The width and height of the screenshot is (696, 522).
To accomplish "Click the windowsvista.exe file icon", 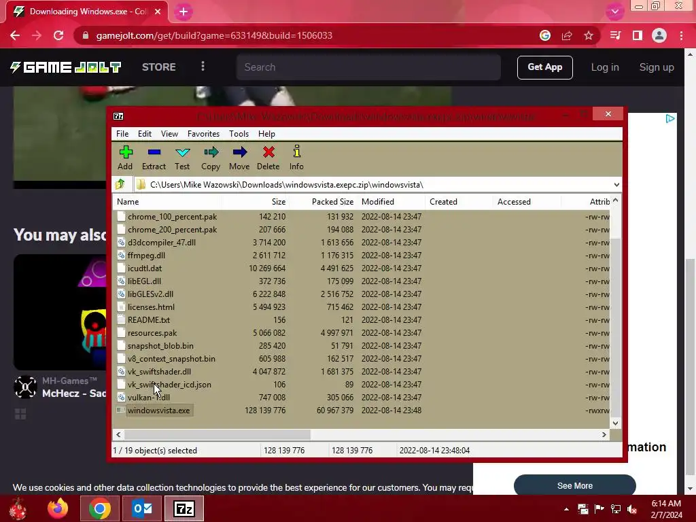I will (121, 410).
